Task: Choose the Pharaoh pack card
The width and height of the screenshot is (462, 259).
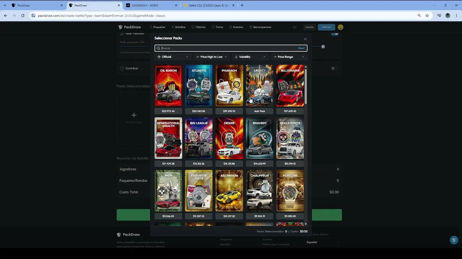Action: pyautogui.click(x=229, y=86)
